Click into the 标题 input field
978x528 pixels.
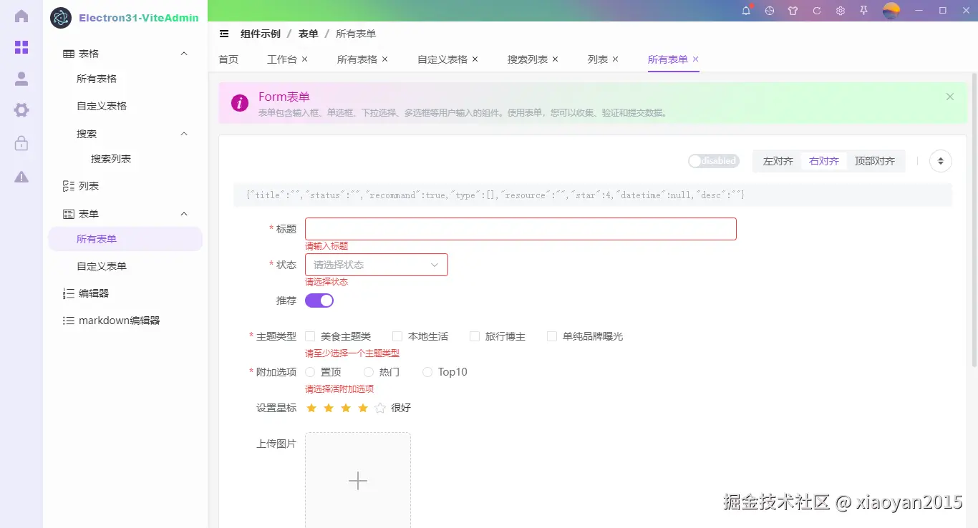[521, 229]
